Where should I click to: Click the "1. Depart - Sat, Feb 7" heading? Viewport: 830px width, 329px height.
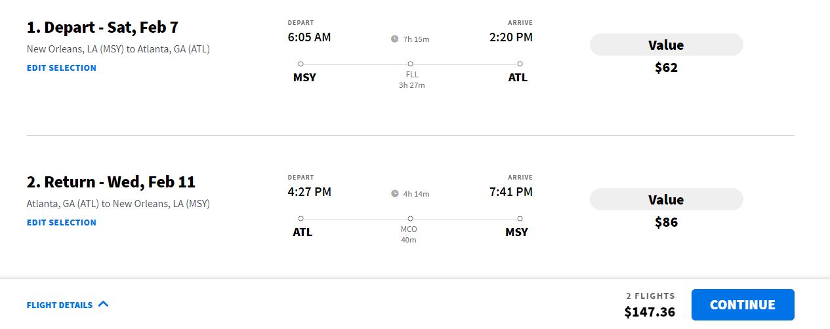pyautogui.click(x=102, y=28)
